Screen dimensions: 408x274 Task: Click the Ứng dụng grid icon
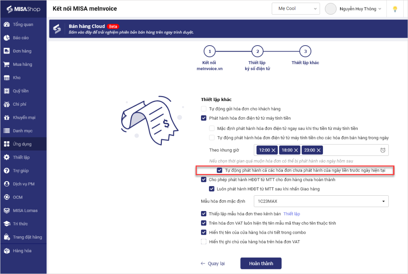[x=6, y=144]
